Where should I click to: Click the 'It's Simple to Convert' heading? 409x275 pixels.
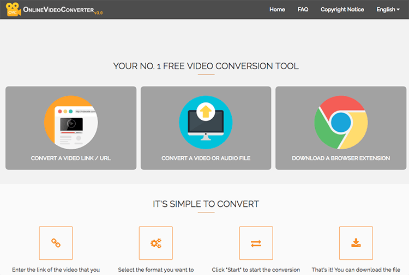[206, 204]
